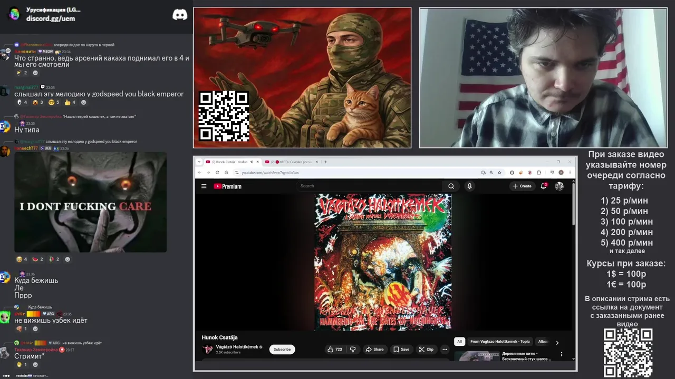Toggle the thumbs-up reaction with 4
Screen dimensions: 675x379
(x=71, y=102)
